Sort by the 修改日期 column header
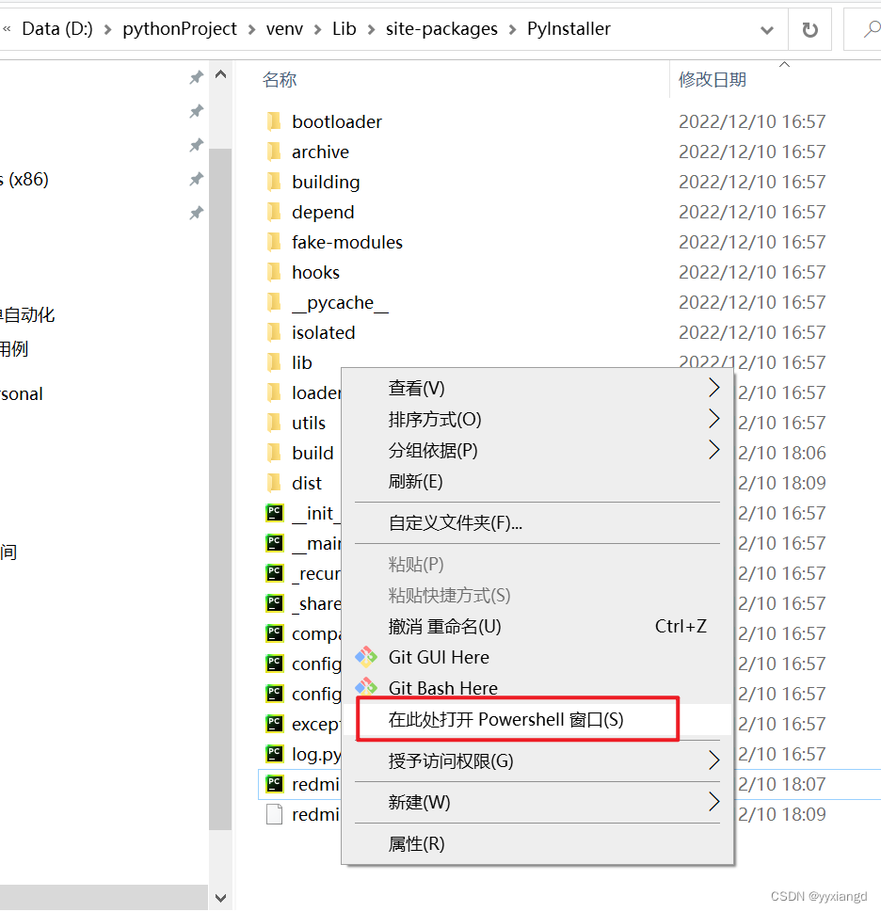 tap(713, 80)
